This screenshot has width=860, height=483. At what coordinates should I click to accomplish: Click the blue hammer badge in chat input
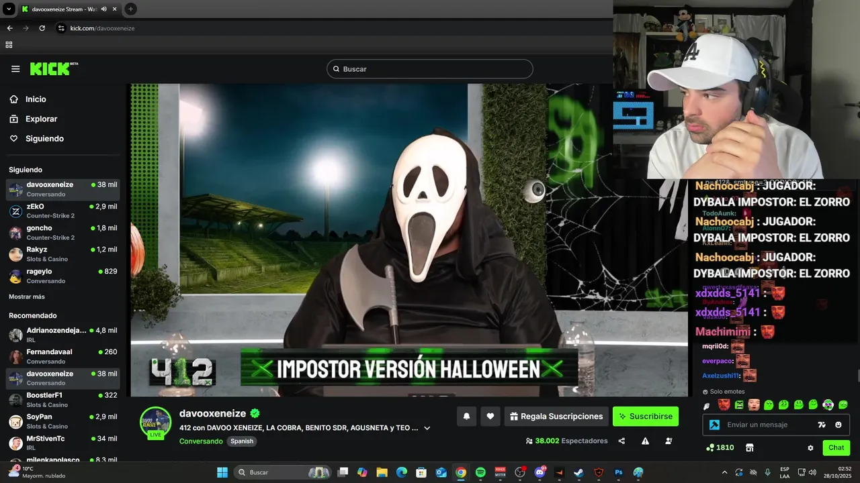click(714, 425)
